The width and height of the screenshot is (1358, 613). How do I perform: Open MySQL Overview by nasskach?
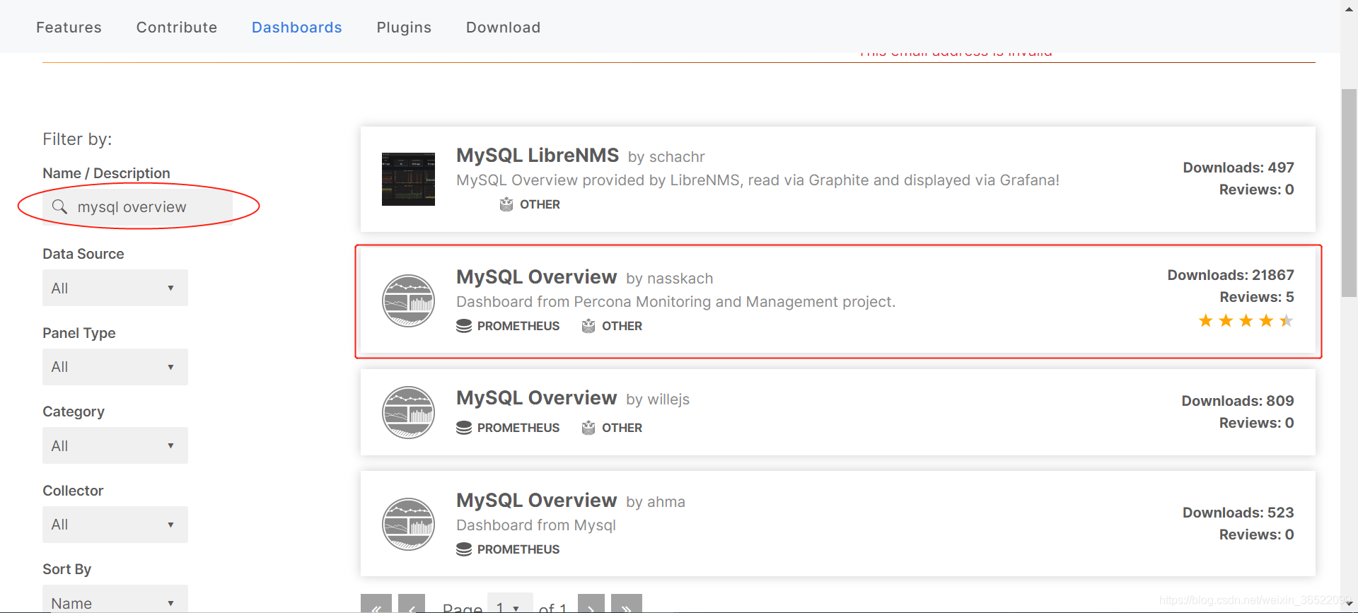[537, 276]
